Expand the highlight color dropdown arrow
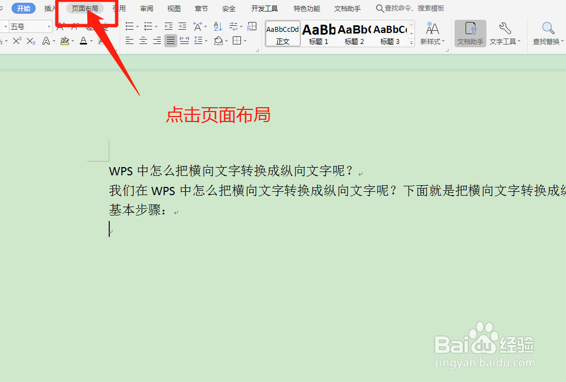This screenshot has height=382, width=566. coord(72,41)
